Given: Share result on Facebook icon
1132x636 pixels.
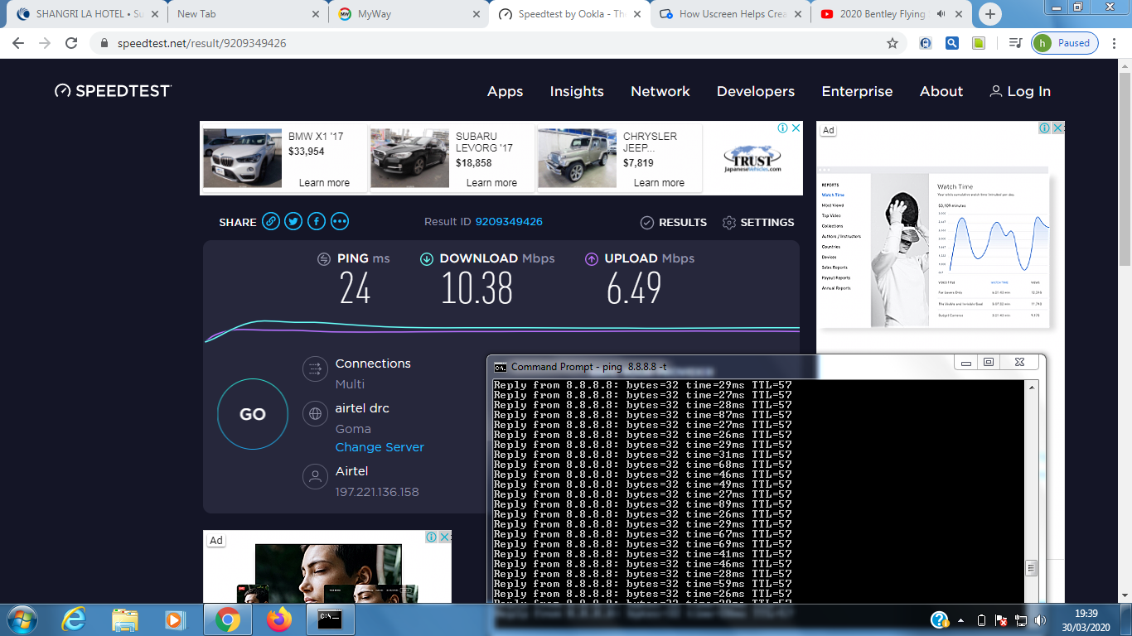Looking at the screenshot, I should 317,221.
